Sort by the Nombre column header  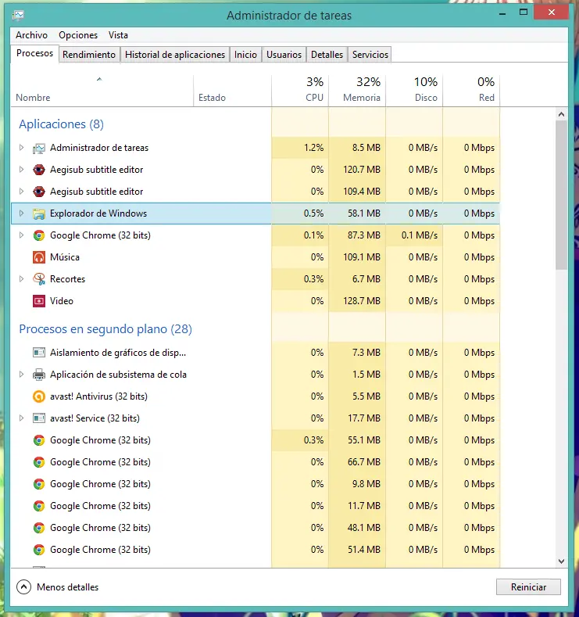click(102, 91)
